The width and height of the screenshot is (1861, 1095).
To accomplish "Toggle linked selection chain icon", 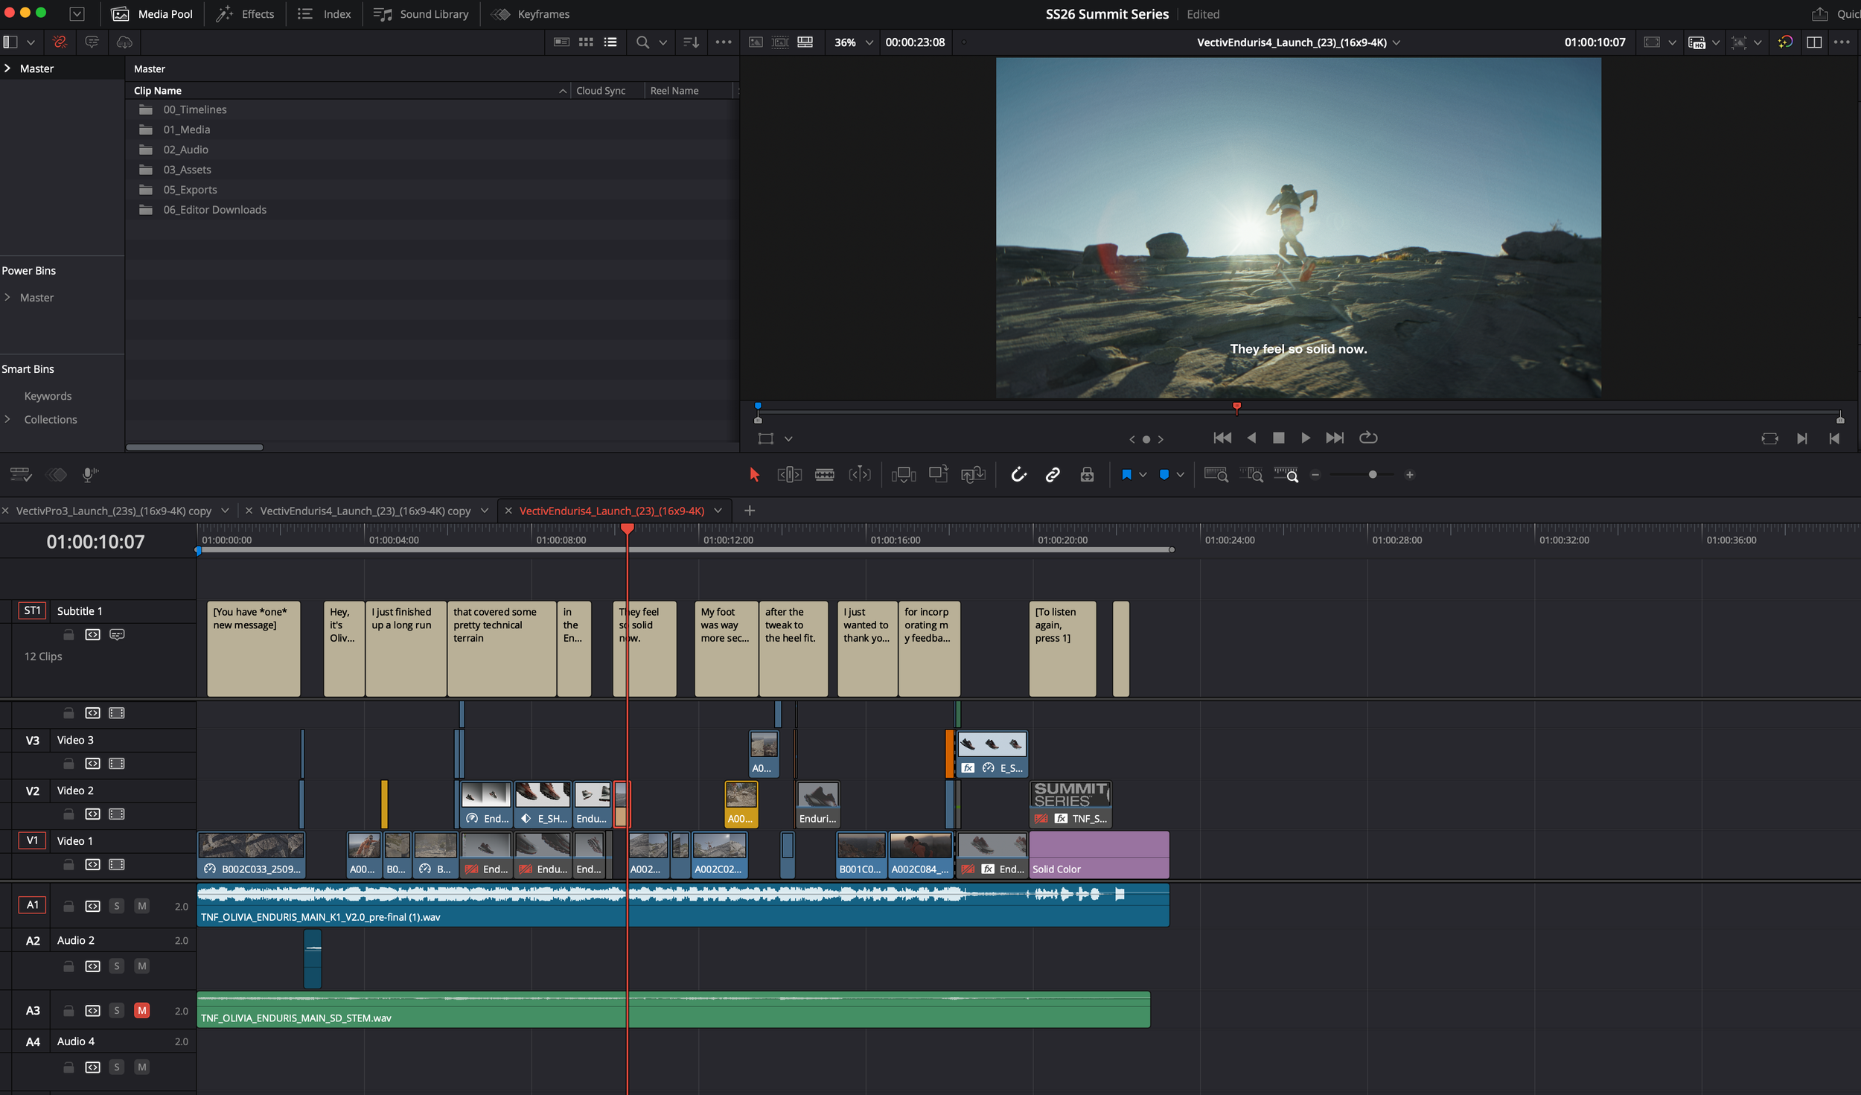I will click(x=1053, y=475).
